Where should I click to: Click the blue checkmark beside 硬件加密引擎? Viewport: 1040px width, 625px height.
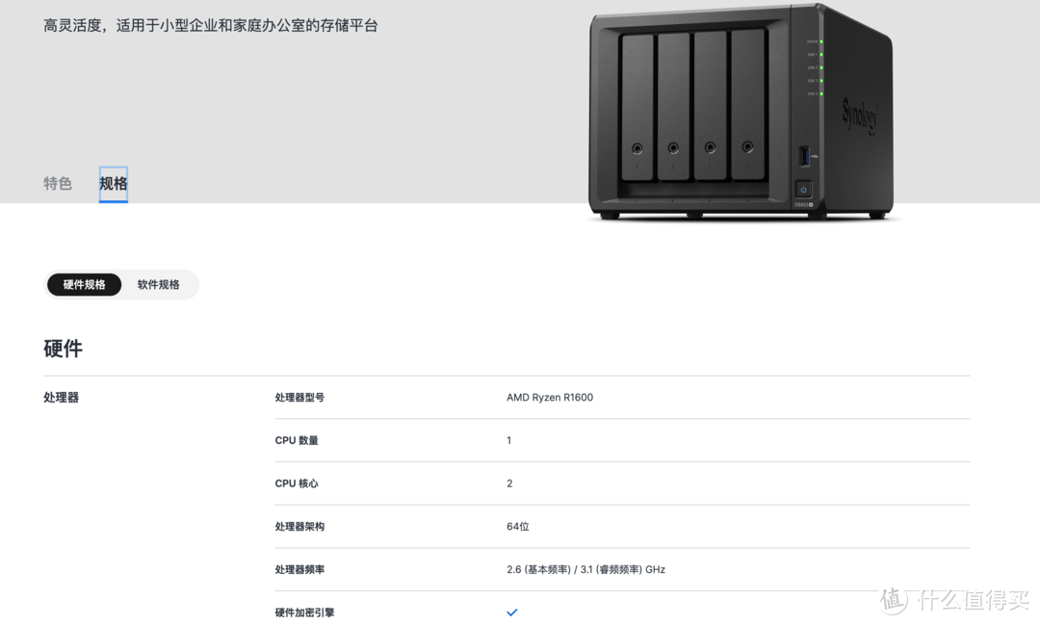point(512,612)
